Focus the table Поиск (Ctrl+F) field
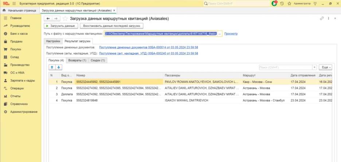The width and height of the screenshot is (341, 162). tap(286, 68)
